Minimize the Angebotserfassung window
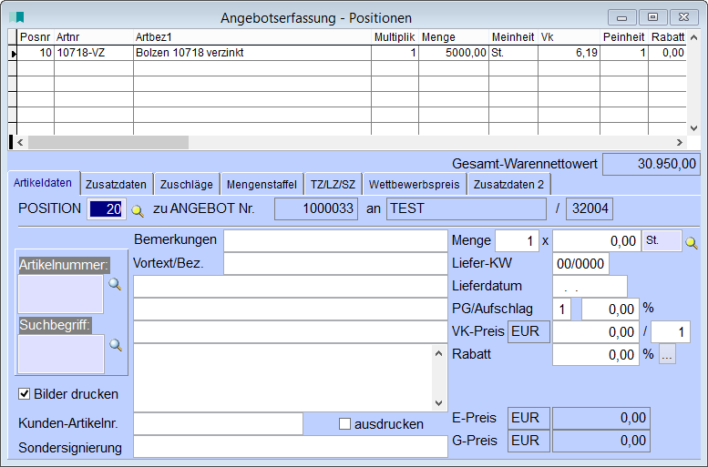The width and height of the screenshot is (708, 467). [x=621, y=17]
